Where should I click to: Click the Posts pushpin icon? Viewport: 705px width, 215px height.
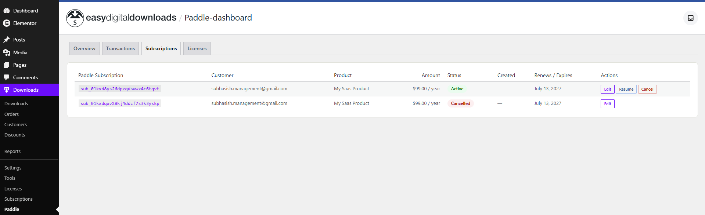7,40
